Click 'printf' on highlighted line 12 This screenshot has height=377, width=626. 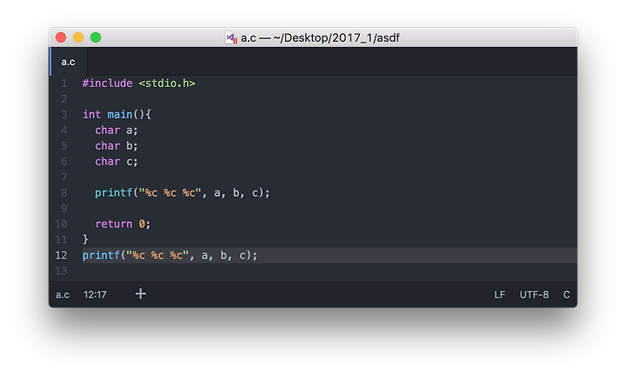(x=102, y=255)
